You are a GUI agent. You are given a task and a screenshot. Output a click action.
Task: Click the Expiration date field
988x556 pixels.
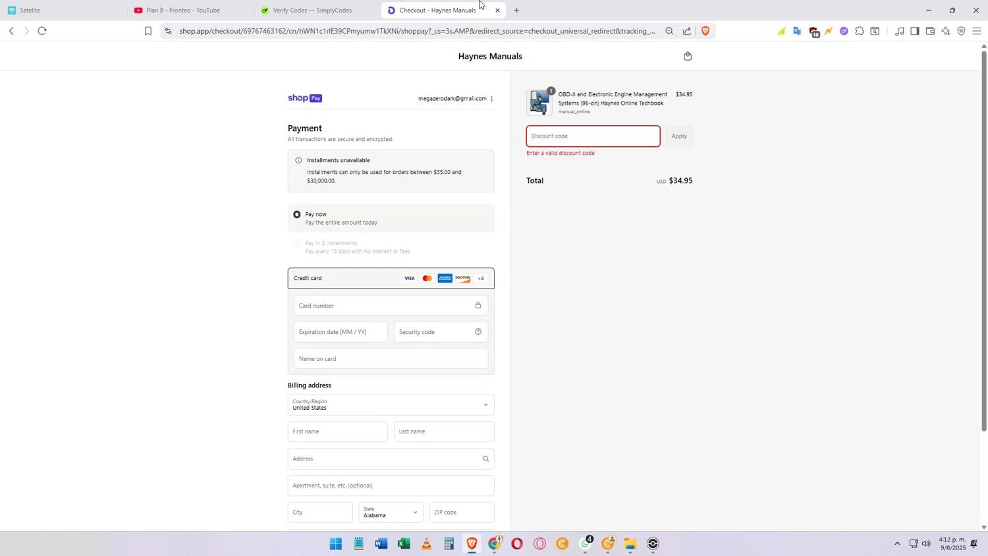341,332
